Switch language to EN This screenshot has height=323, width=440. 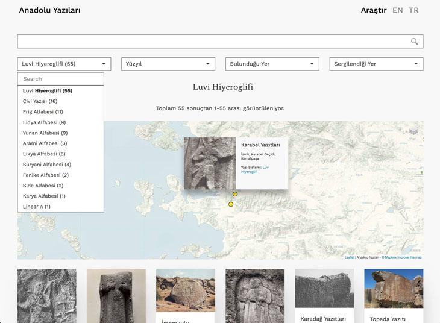397,10
